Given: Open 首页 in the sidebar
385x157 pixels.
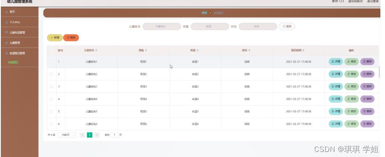Looking at the screenshot, I should 20,11.
